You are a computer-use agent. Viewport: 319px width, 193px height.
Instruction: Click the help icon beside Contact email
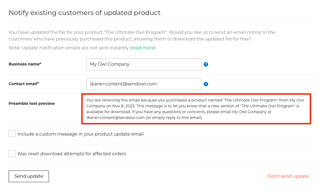tap(206, 84)
